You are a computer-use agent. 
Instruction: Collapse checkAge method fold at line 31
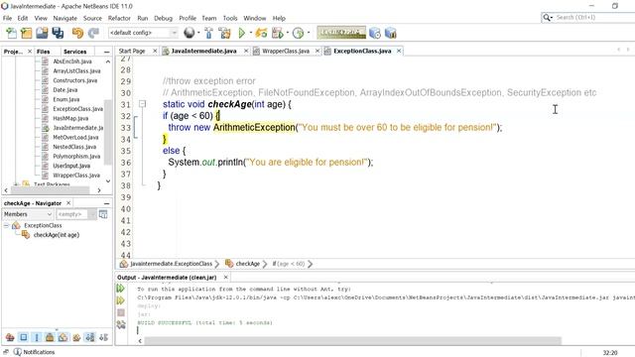click(x=142, y=104)
